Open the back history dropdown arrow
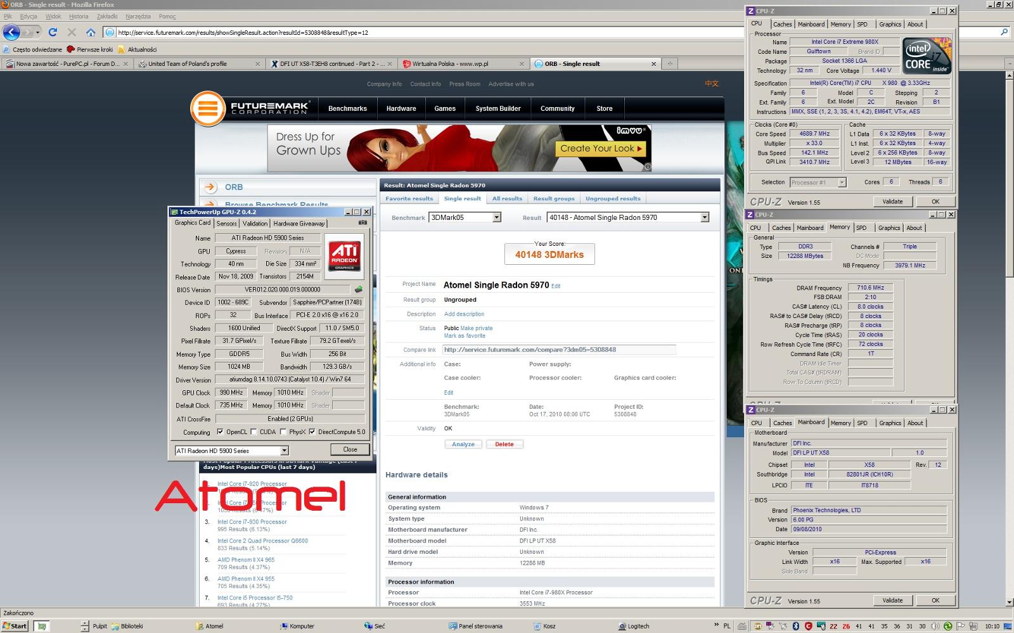Viewport: 1014px width, 633px height. pyautogui.click(x=37, y=32)
